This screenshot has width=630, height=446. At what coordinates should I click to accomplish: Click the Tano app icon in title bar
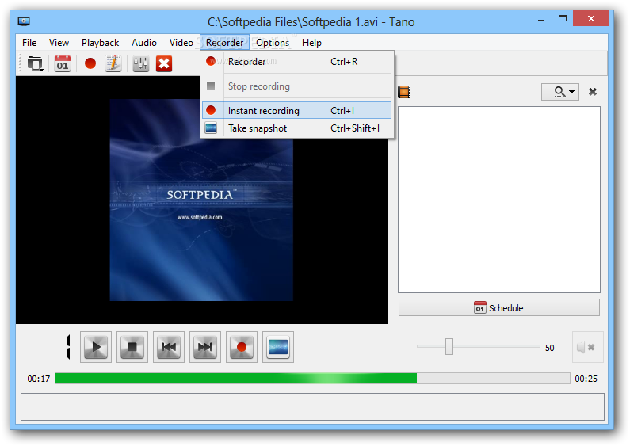point(24,21)
